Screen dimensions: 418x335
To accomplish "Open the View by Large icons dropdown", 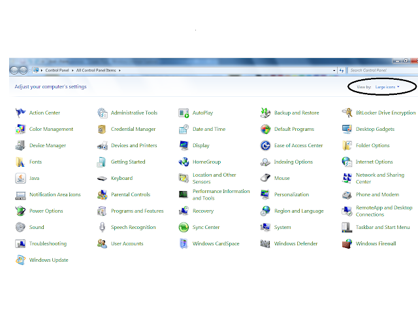I will point(387,87).
